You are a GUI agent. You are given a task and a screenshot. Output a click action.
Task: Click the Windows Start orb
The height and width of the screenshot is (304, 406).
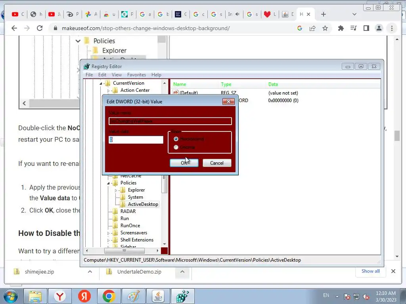10,296
